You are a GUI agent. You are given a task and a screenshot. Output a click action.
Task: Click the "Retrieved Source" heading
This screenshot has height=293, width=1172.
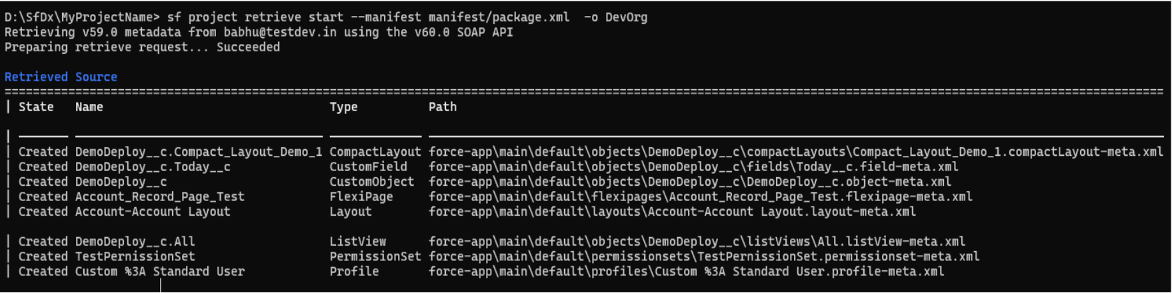(61, 77)
